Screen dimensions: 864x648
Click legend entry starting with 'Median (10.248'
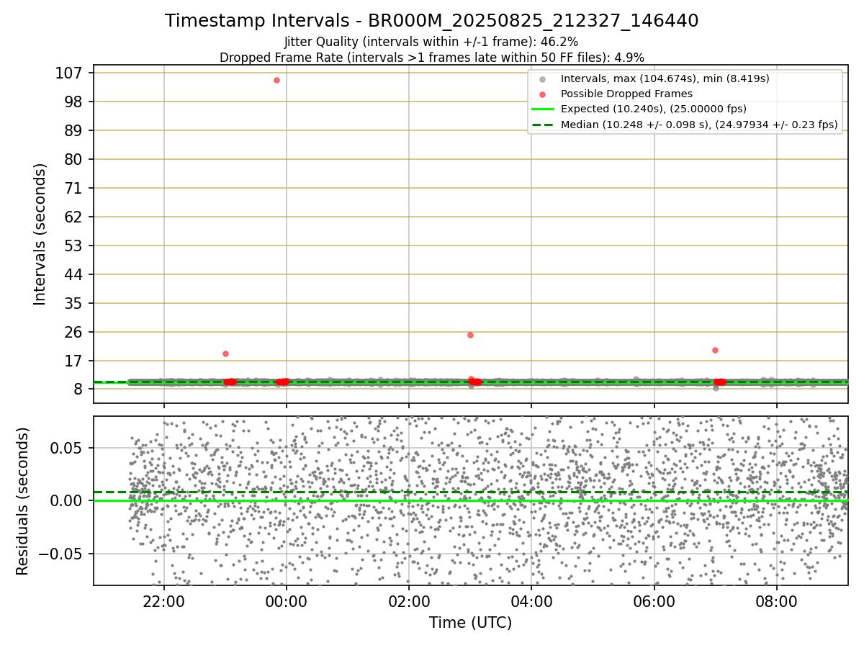pyautogui.click(x=699, y=125)
